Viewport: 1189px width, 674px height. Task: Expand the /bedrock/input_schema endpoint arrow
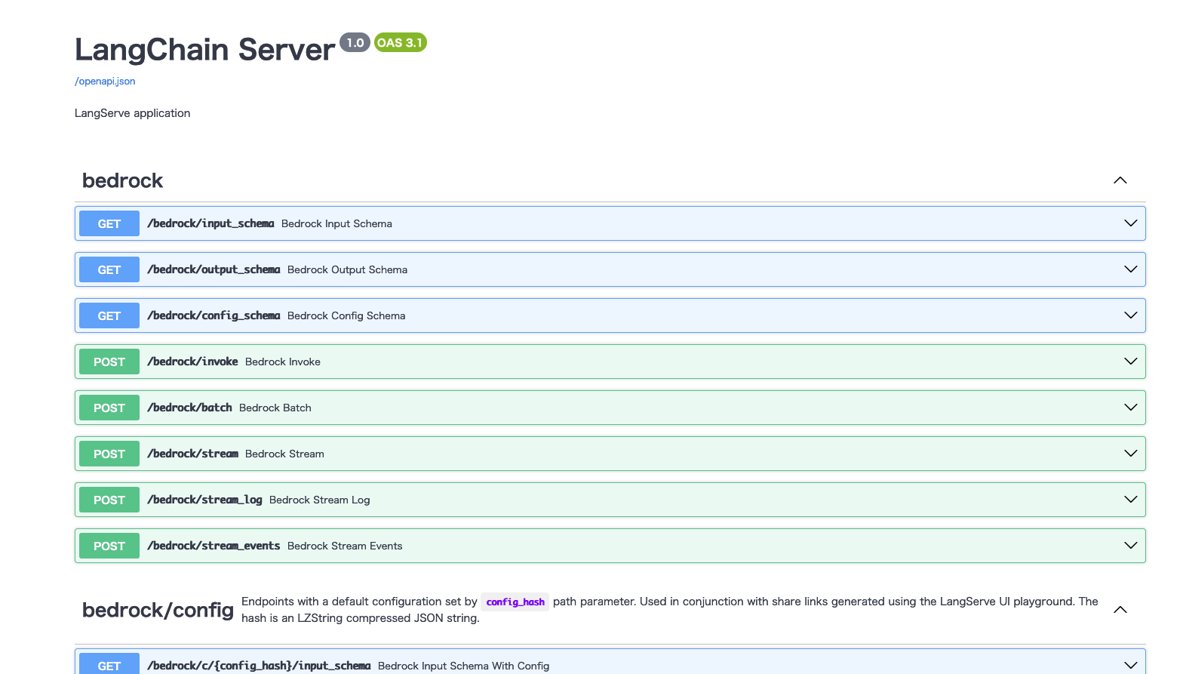click(1131, 223)
